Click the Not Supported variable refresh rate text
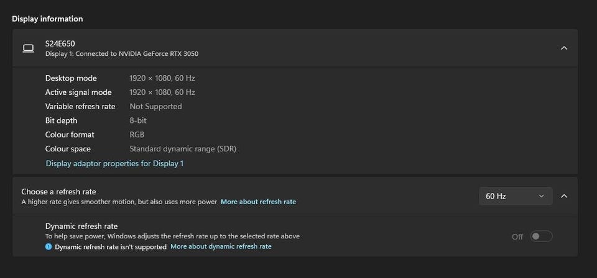This screenshot has height=278, width=597. [155, 107]
